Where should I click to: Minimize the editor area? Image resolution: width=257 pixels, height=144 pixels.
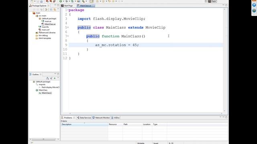coord(223,5)
